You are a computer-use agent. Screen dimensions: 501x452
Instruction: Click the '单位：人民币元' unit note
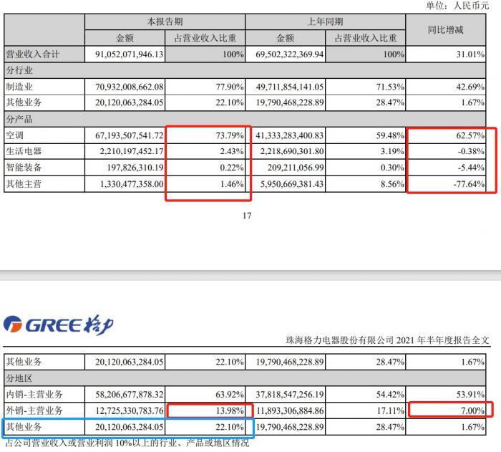[457, 5]
